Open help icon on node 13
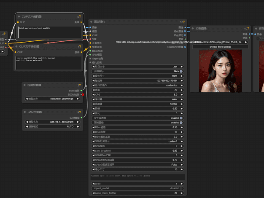 pos(184,22)
